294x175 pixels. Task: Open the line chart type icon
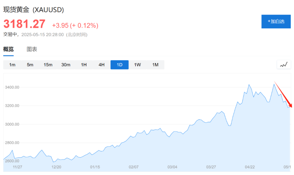click(283, 65)
